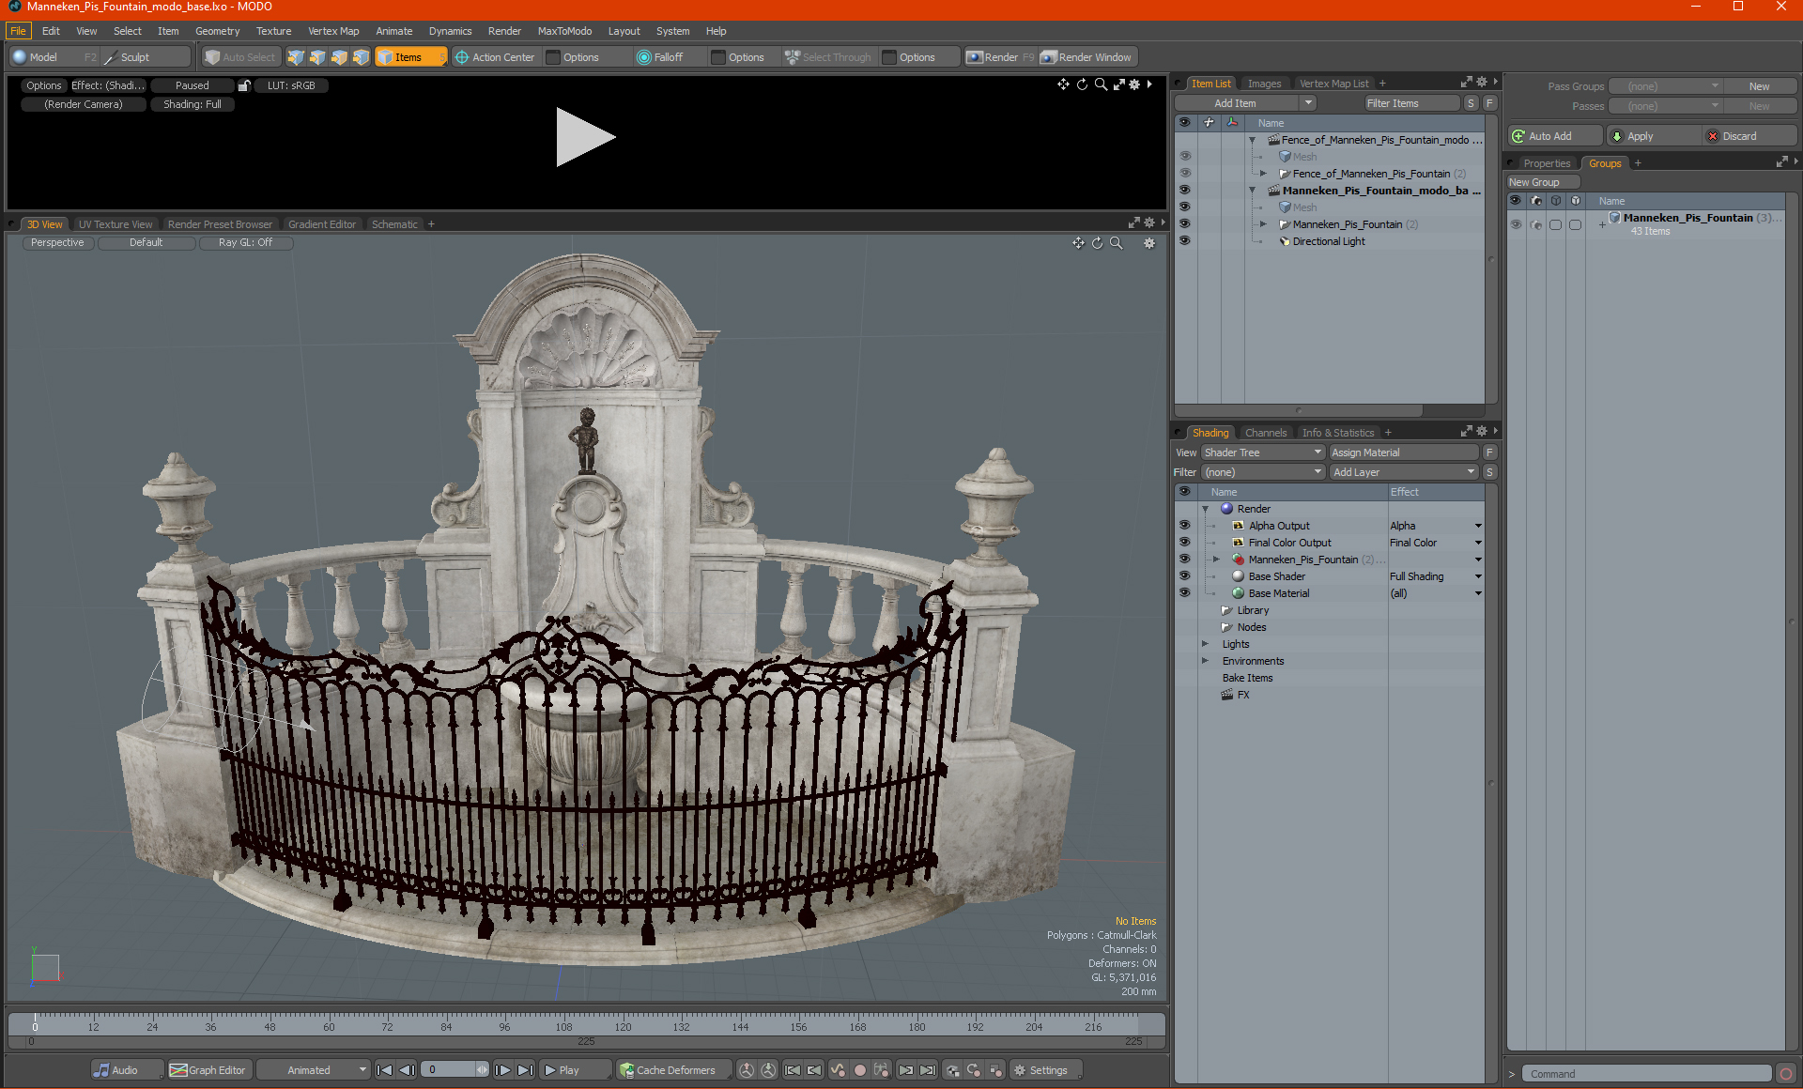Open Add Layer dropdown
1803x1089 pixels.
tap(1404, 472)
